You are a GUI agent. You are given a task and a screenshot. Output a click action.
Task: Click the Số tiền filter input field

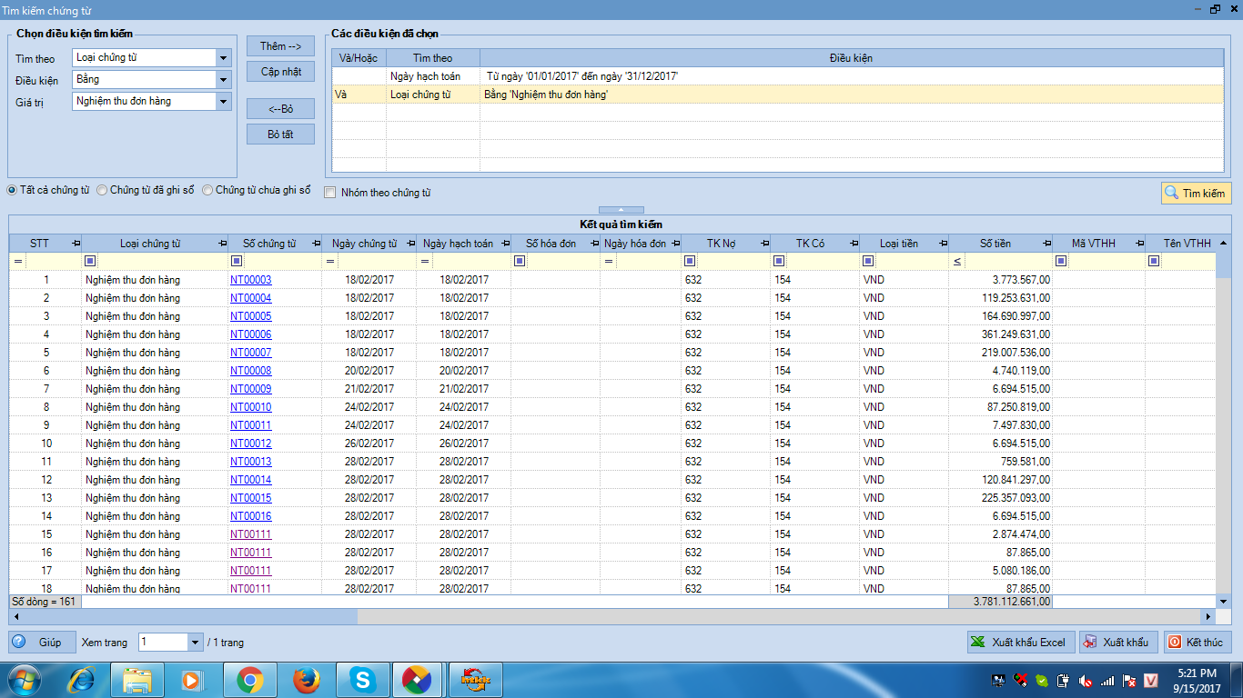point(1008,262)
